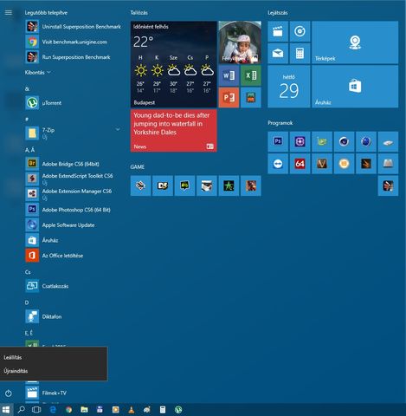Click the 'E, É' letter group header
The width and height of the screenshot is (406, 416).
(x=29, y=333)
